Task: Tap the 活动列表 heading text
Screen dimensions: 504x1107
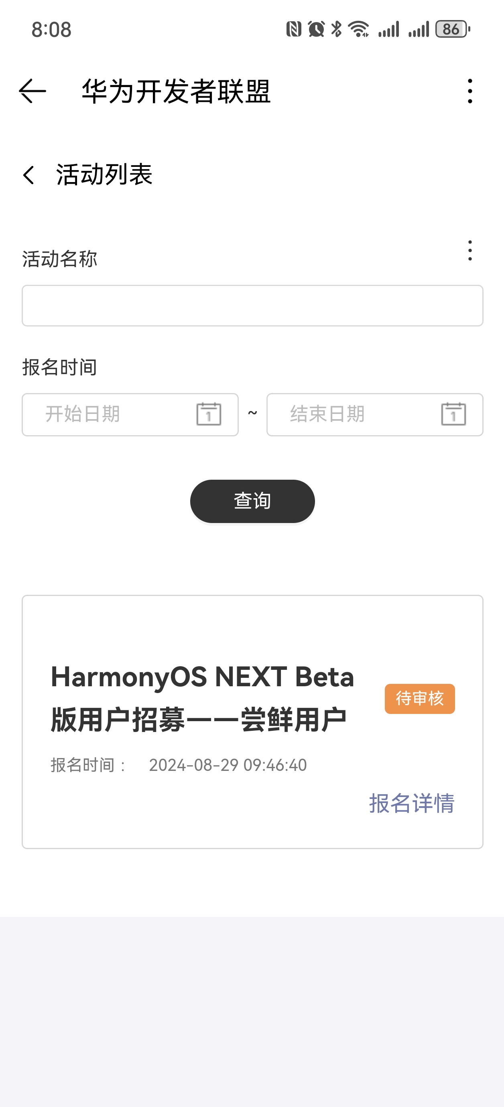Action: pyautogui.click(x=104, y=175)
